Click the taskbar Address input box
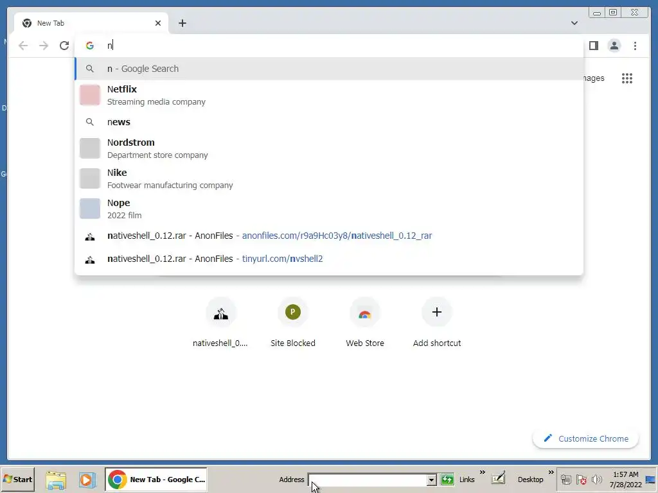This screenshot has width=658, height=493. coord(368,480)
